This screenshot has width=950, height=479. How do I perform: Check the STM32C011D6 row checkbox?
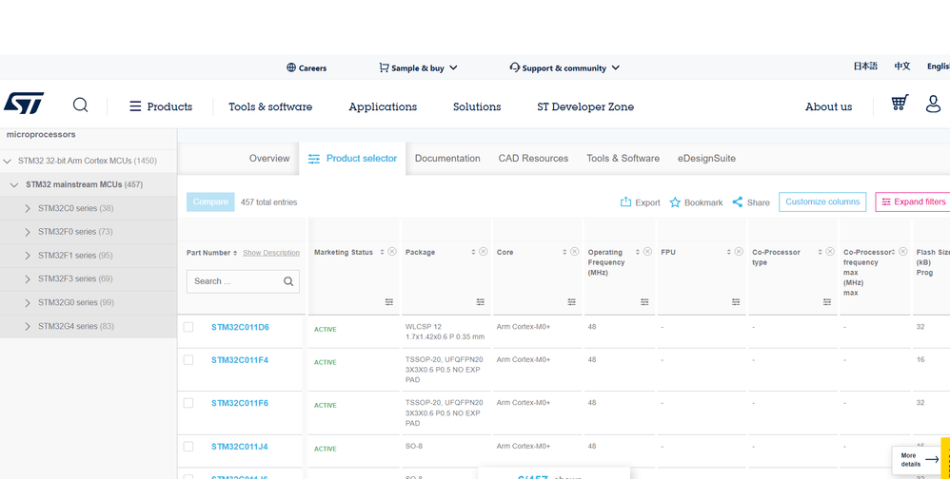(x=188, y=327)
